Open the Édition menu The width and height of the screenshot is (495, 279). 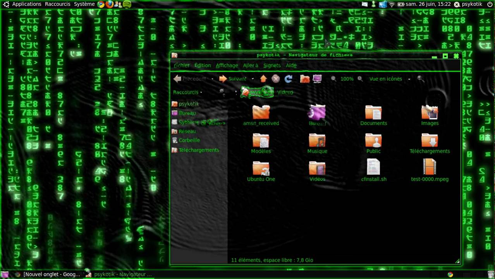pos(203,65)
